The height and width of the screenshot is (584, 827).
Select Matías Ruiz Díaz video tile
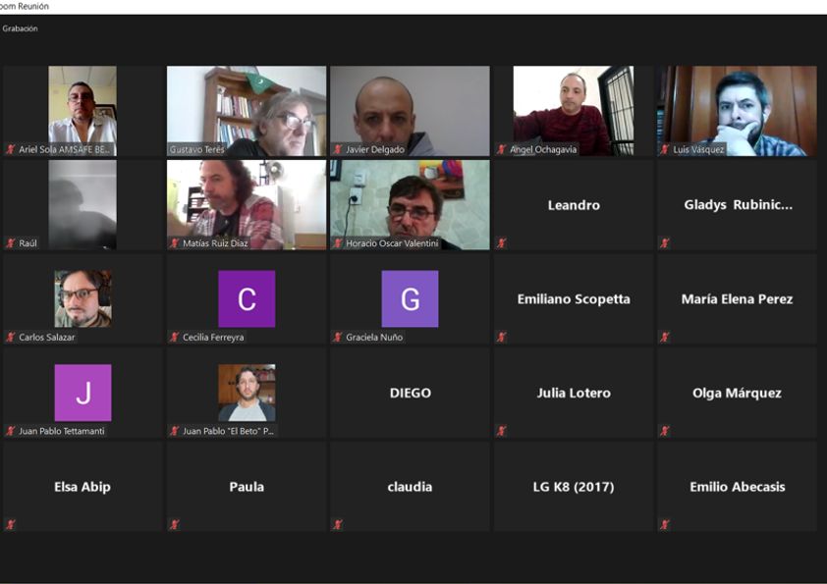(247, 204)
